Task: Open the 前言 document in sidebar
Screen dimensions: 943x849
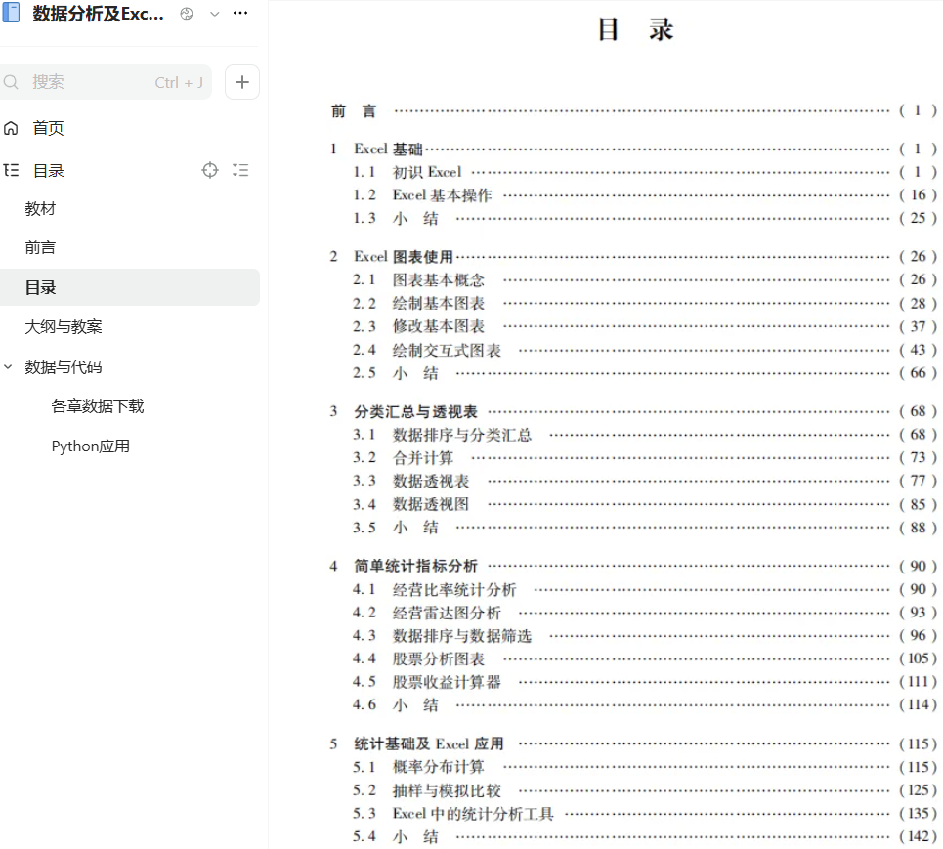Action: click(x=40, y=247)
